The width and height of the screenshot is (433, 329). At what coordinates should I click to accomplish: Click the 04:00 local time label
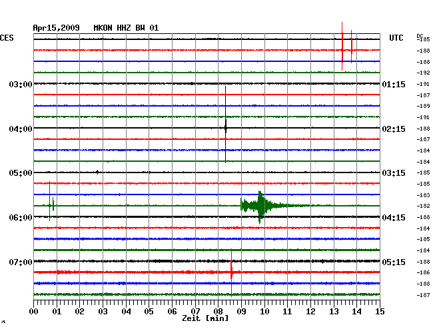click(21, 129)
